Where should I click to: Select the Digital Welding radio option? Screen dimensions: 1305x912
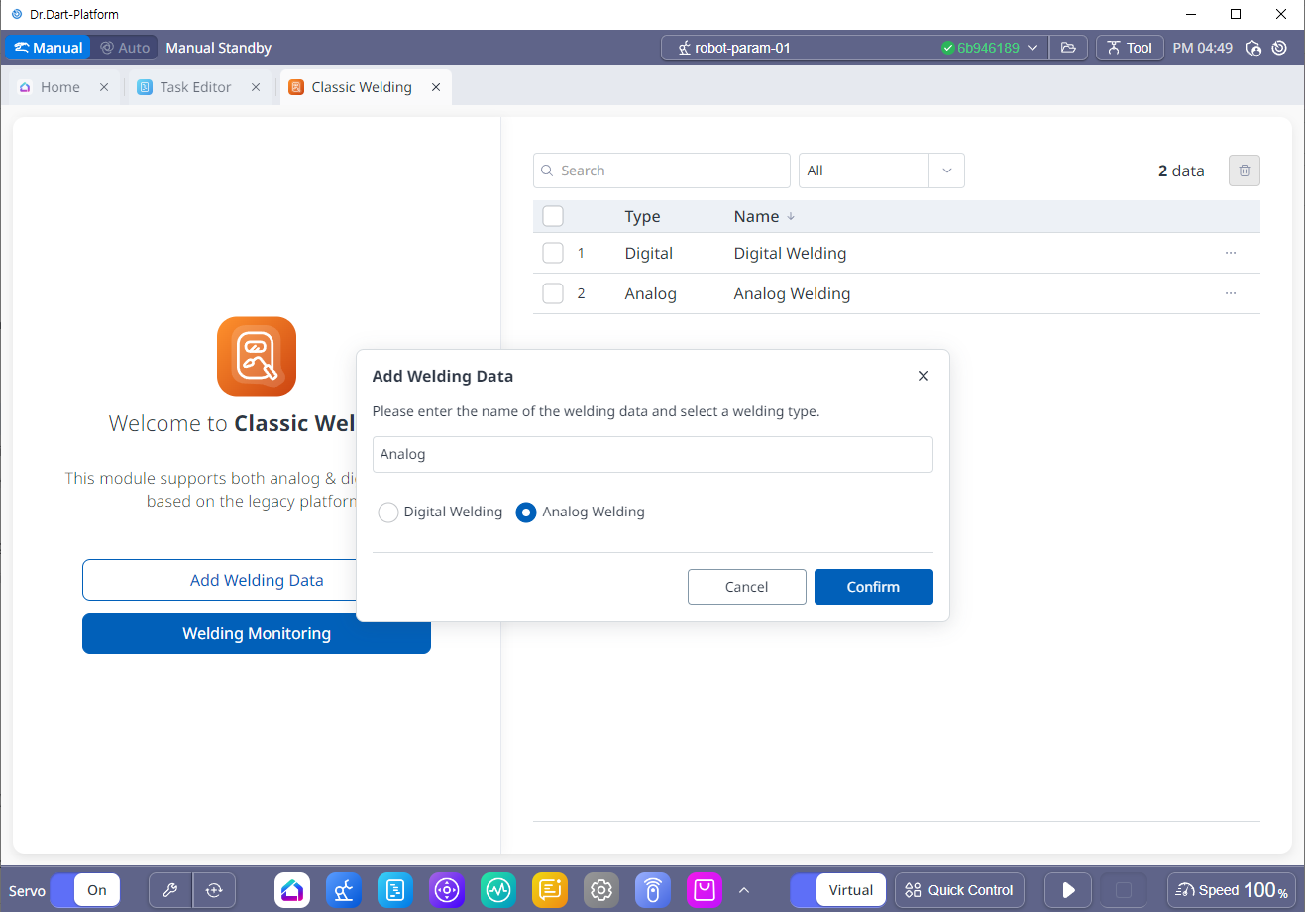click(x=388, y=513)
